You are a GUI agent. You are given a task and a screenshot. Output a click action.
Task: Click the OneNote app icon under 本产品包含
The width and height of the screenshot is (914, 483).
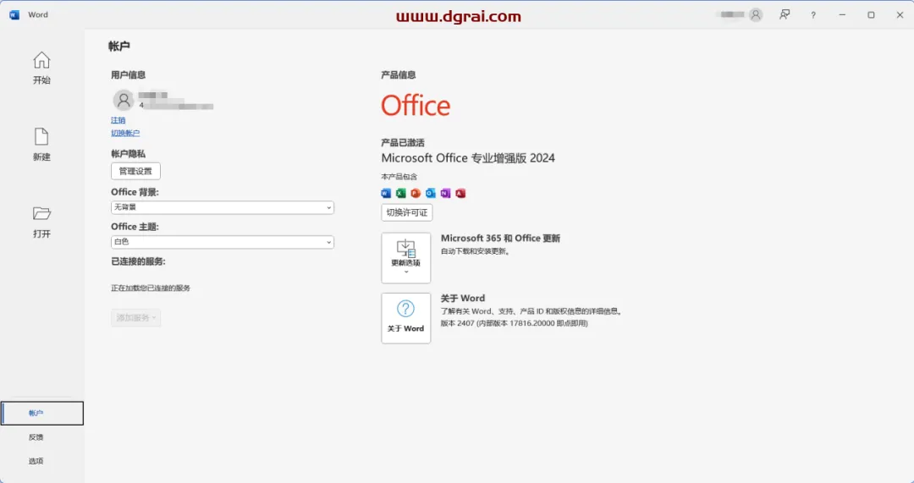pyautogui.click(x=445, y=193)
